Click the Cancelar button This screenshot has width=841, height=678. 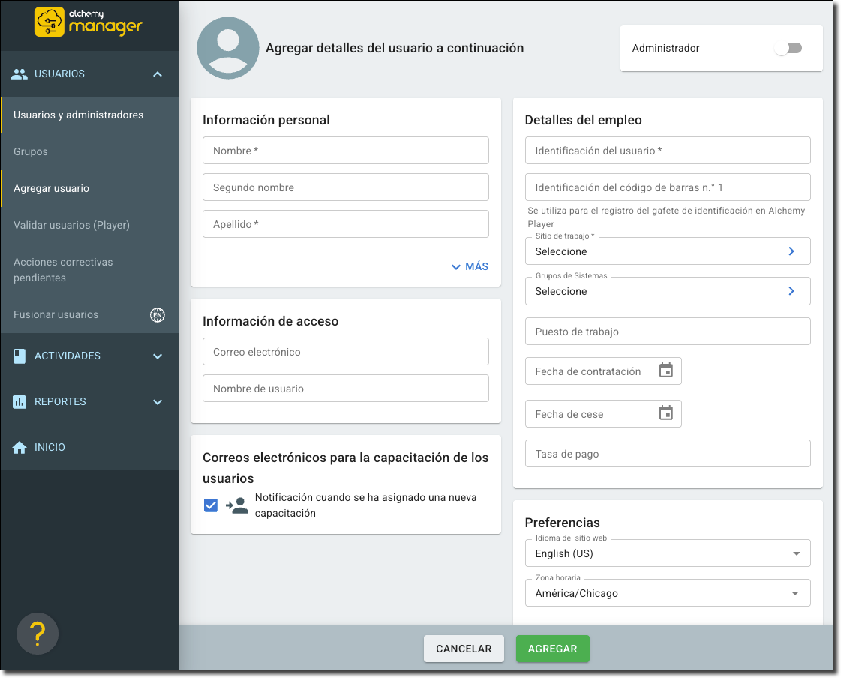tap(464, 649)
